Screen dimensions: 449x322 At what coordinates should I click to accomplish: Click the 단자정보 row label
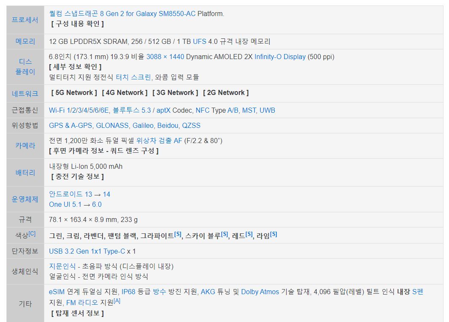(25, 251)
